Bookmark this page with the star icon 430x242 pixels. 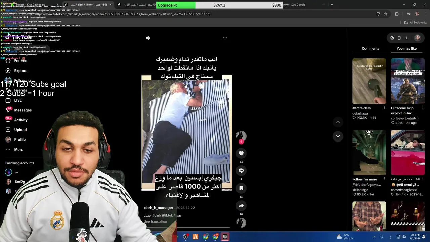point(386,14)
